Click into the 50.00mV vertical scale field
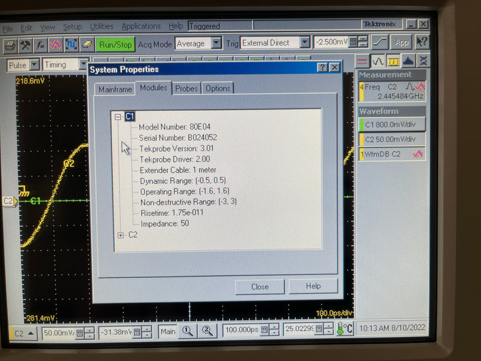 point(59,333)
